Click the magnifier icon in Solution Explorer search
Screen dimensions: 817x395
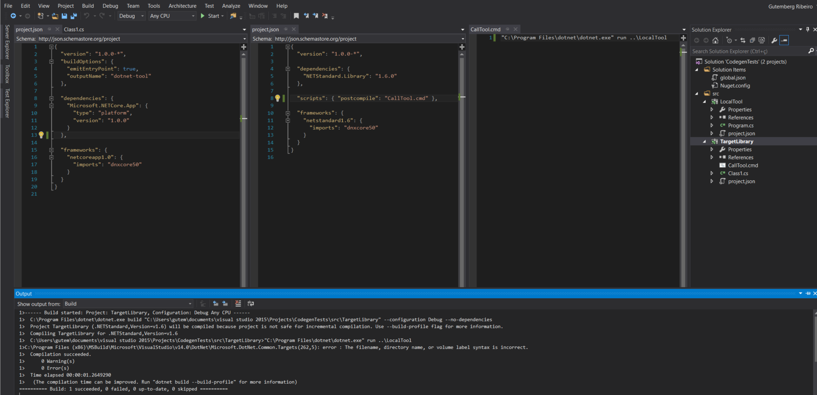[x=811, y=51]
